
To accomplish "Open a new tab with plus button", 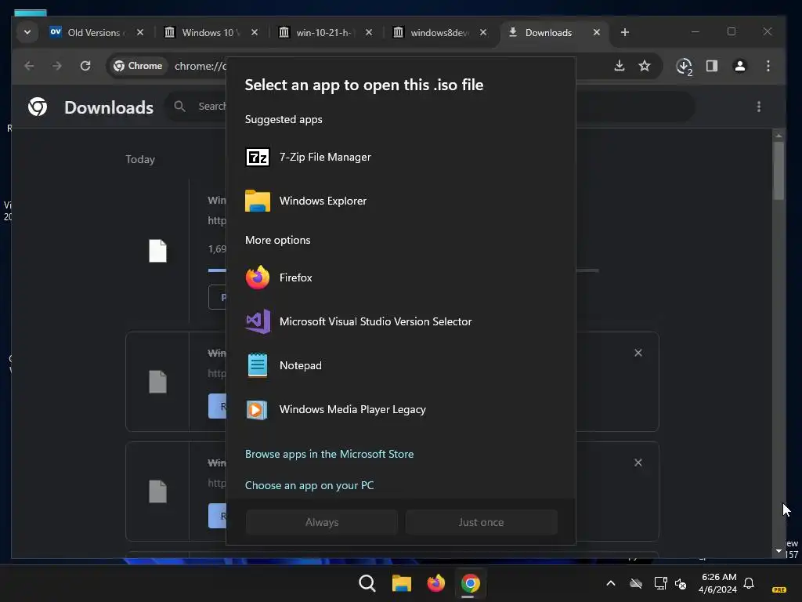I will (x=624, y=32).
